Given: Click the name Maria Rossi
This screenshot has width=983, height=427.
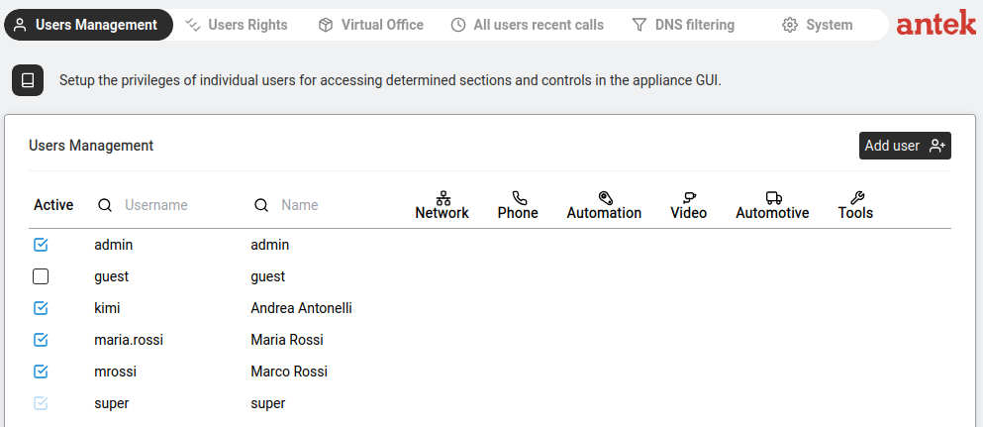Looking at the screenshot, I should coord(287,340).
